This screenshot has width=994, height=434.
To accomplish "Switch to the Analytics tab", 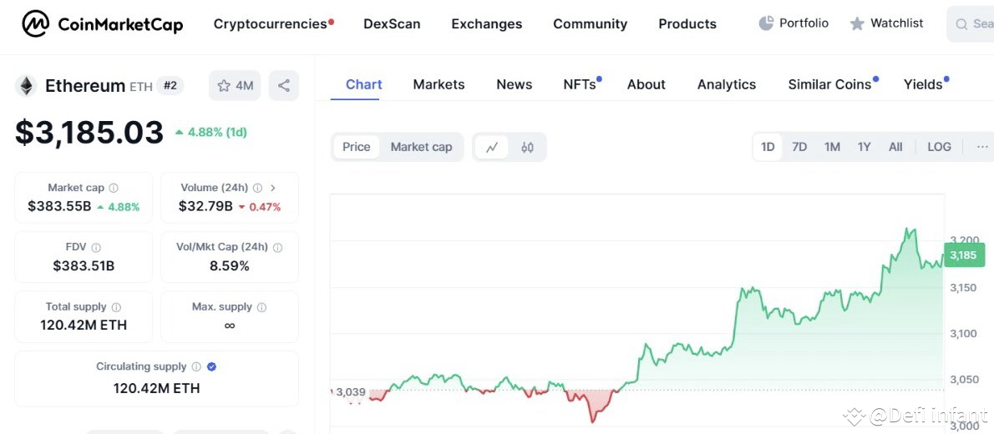I will (x=727, y=85).
